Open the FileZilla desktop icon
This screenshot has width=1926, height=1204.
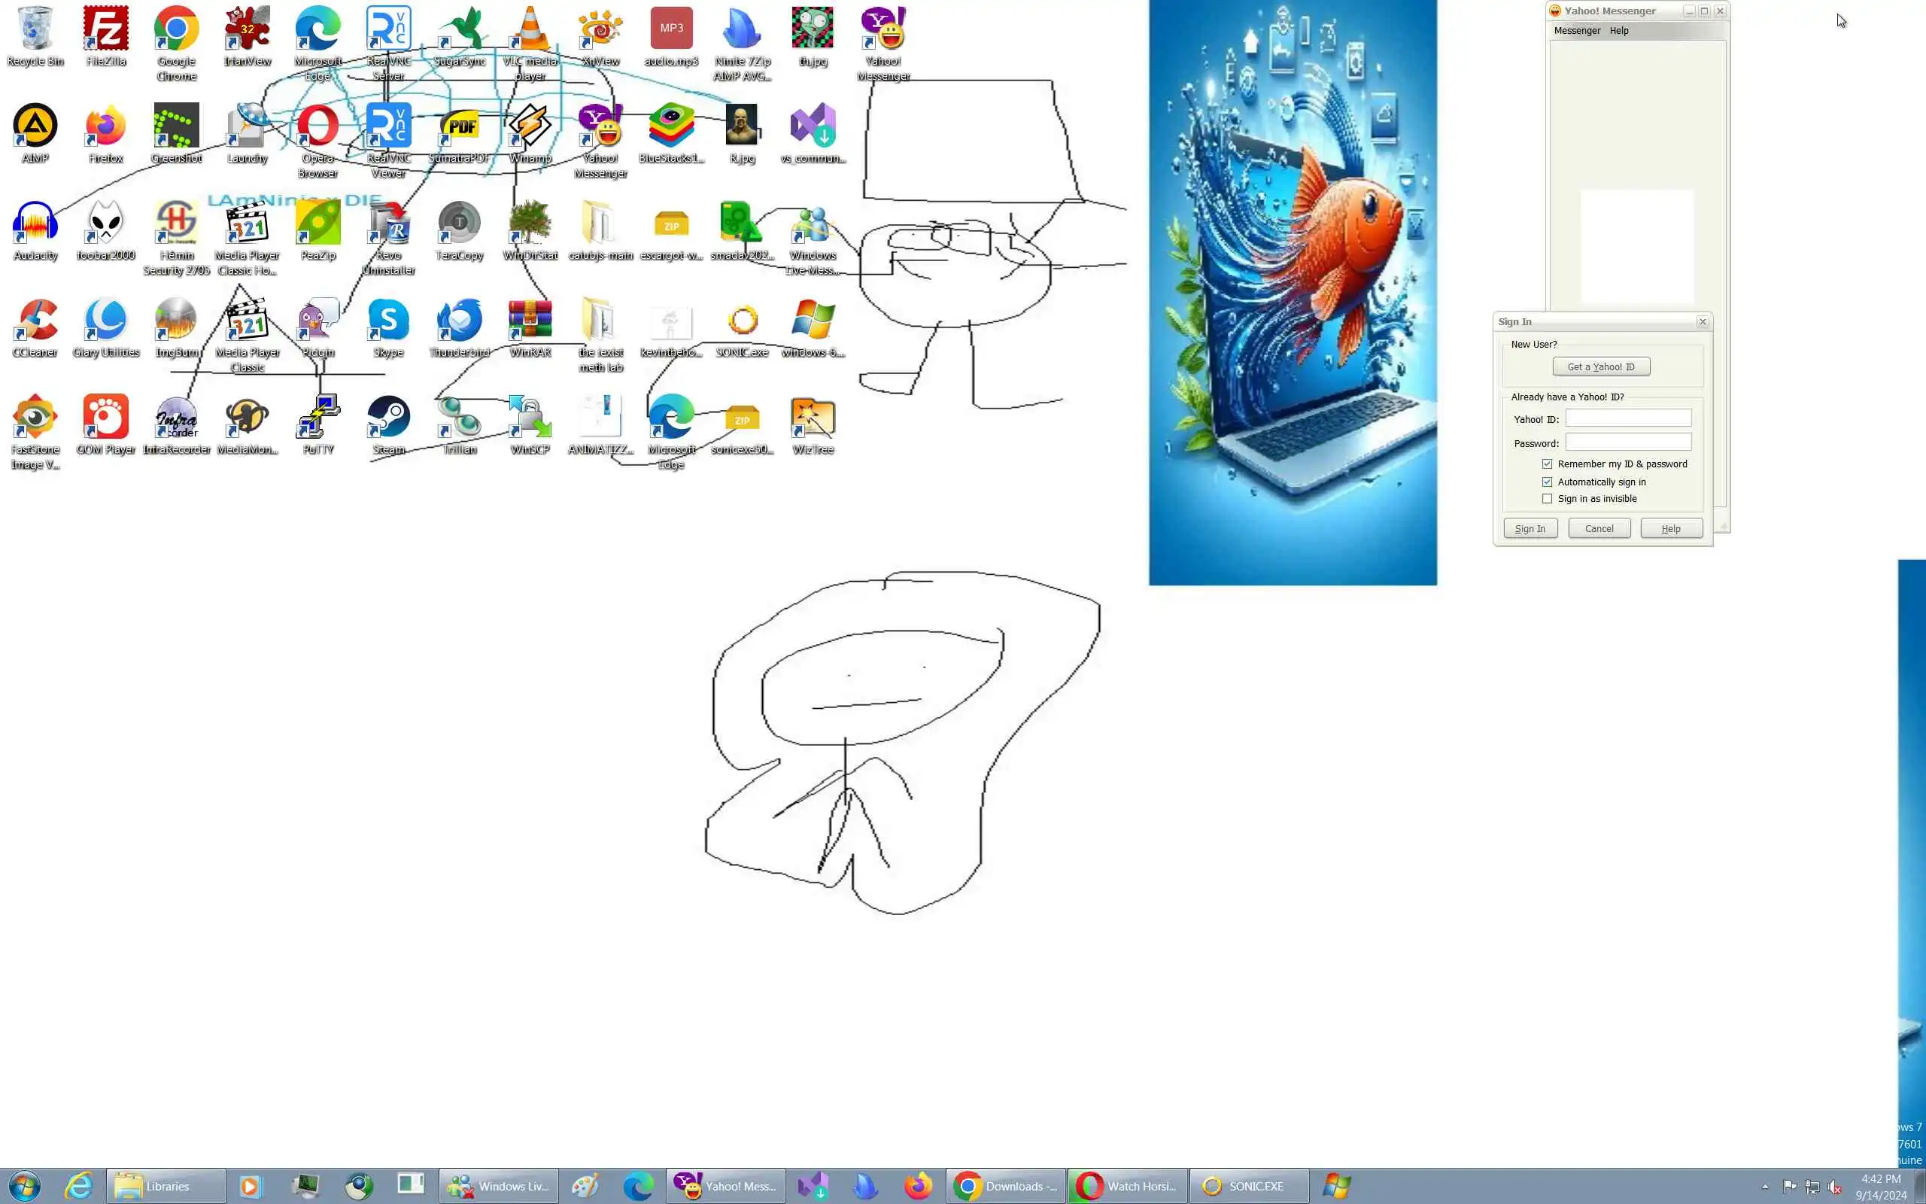[106, 29]
